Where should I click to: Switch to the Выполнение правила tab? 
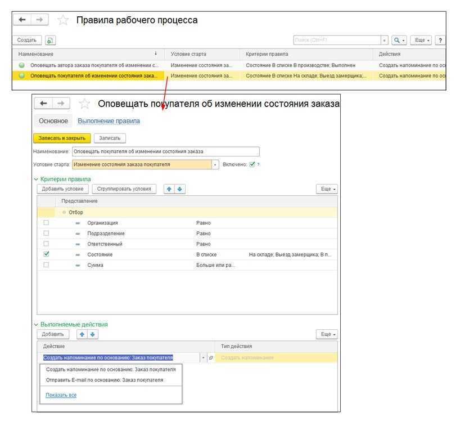click(109, 121)
